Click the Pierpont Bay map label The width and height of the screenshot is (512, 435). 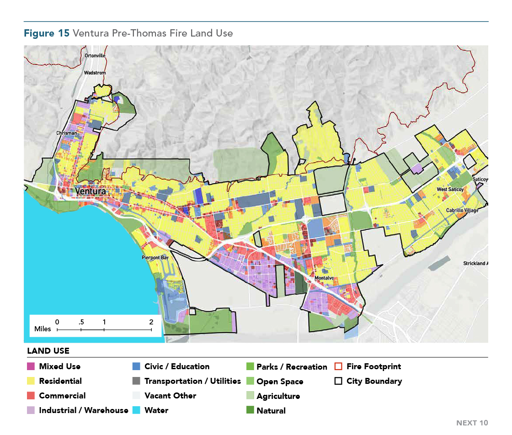point(155,258)
